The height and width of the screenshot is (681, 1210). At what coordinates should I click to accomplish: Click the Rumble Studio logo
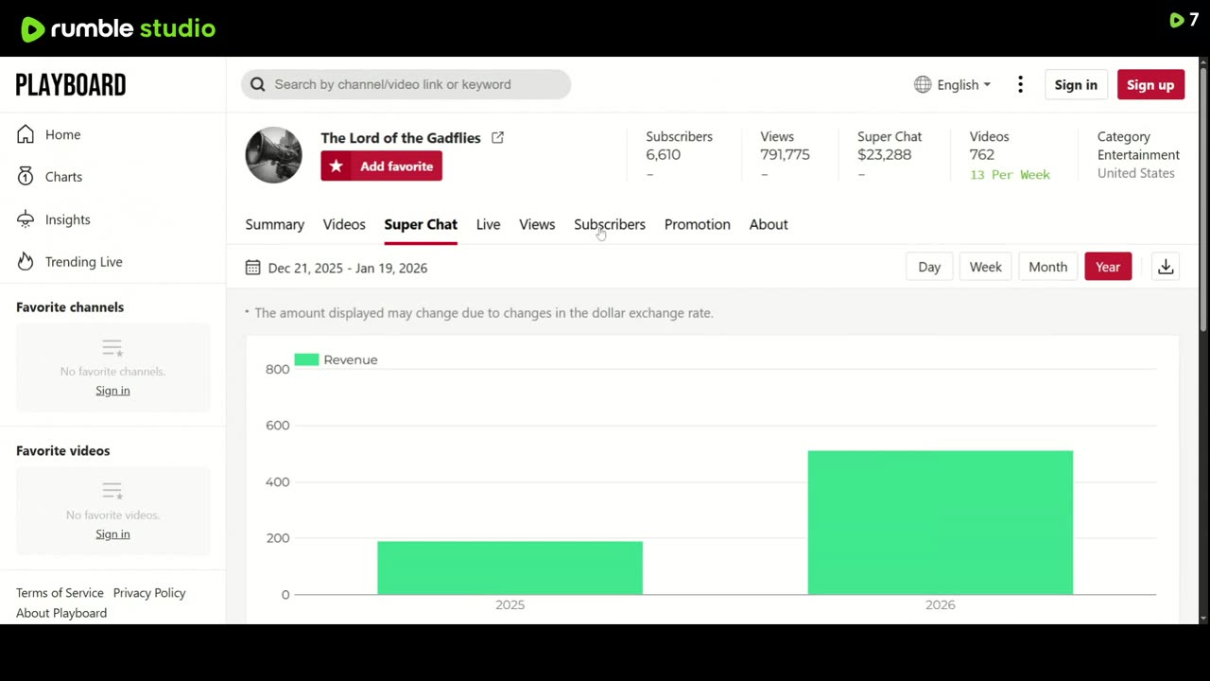118,28
